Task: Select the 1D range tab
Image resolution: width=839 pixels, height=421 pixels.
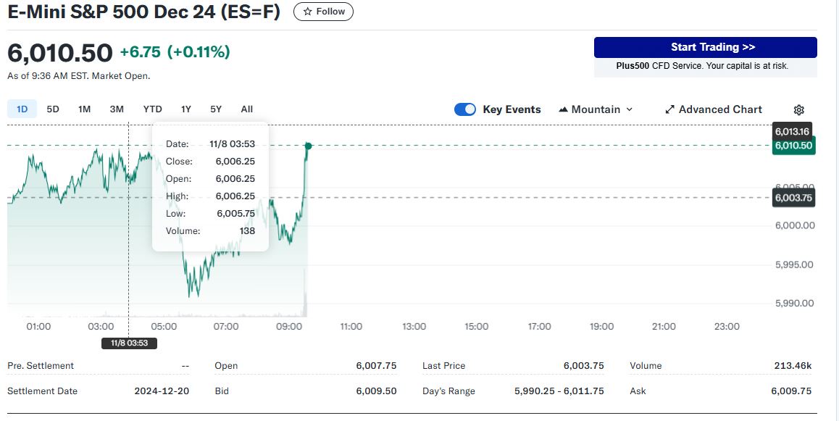Action: 22,109
